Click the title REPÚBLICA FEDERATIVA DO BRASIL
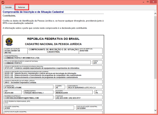The image size is (158, 115). point(53,39)
